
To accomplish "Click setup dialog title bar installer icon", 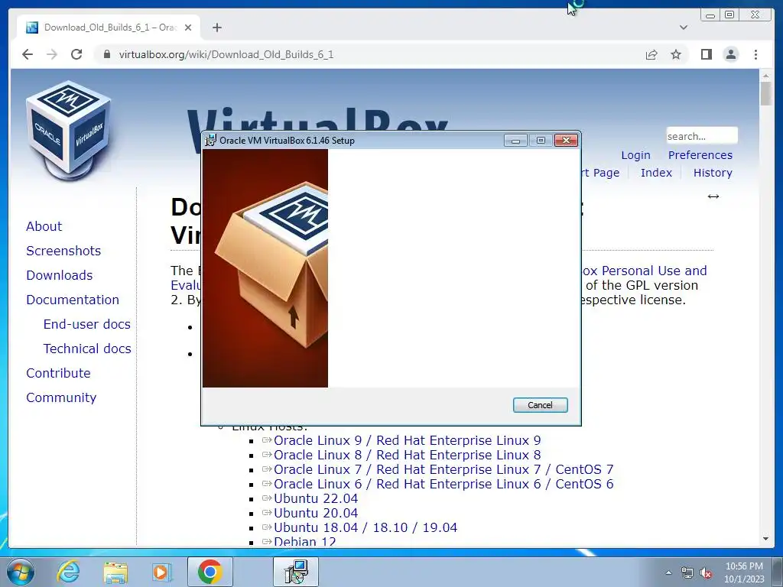I will (211, 141).
